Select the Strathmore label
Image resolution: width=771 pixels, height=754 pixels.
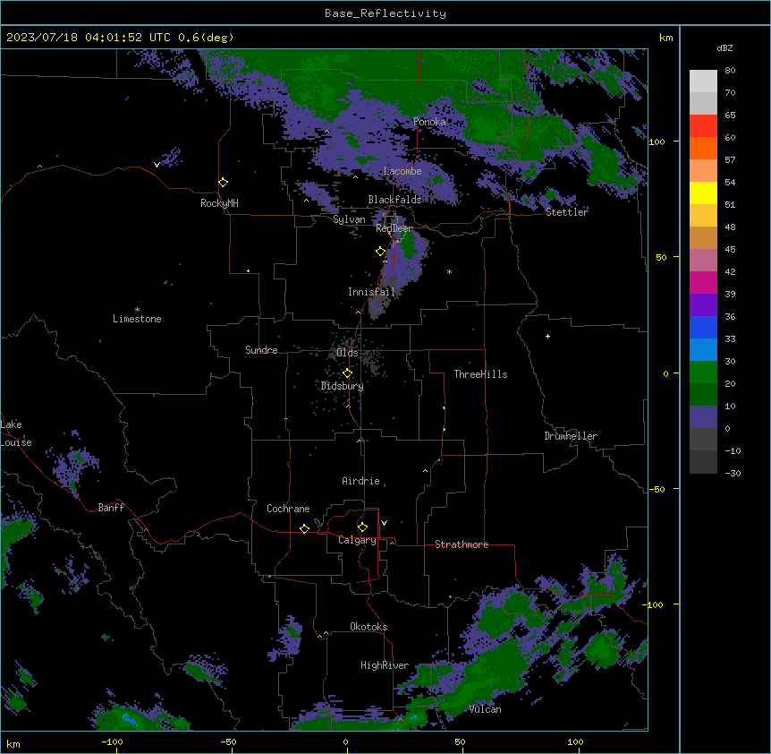click(x=462, y=544)
